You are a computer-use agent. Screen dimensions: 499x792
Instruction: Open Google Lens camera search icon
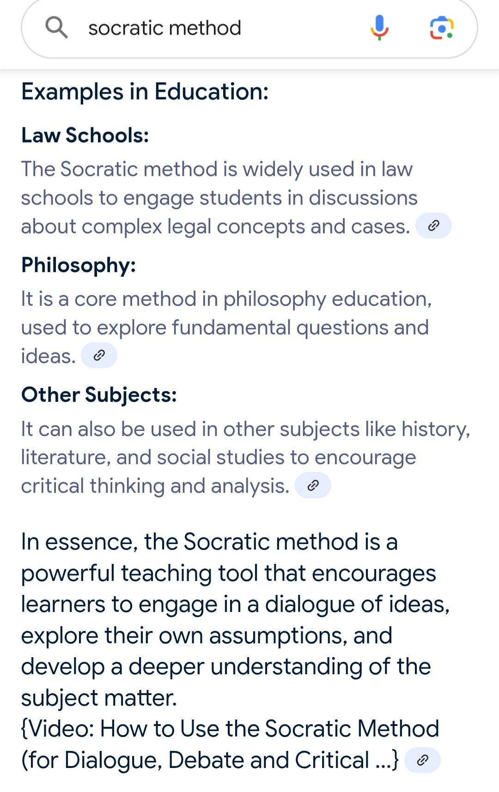pos(442,28)
